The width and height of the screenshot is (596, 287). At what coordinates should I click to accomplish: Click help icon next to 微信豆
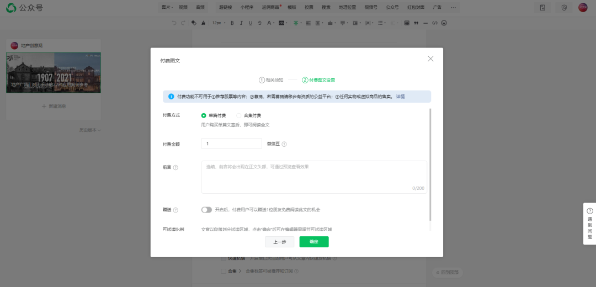pyautogui.click(x=284, y=144)
